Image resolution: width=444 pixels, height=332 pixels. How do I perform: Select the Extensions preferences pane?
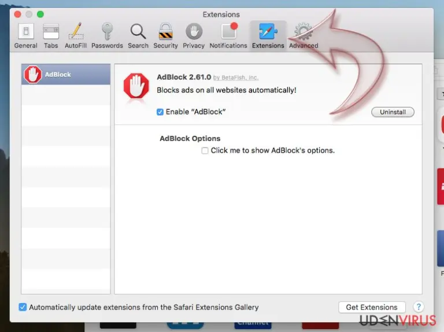pos(268,36)
